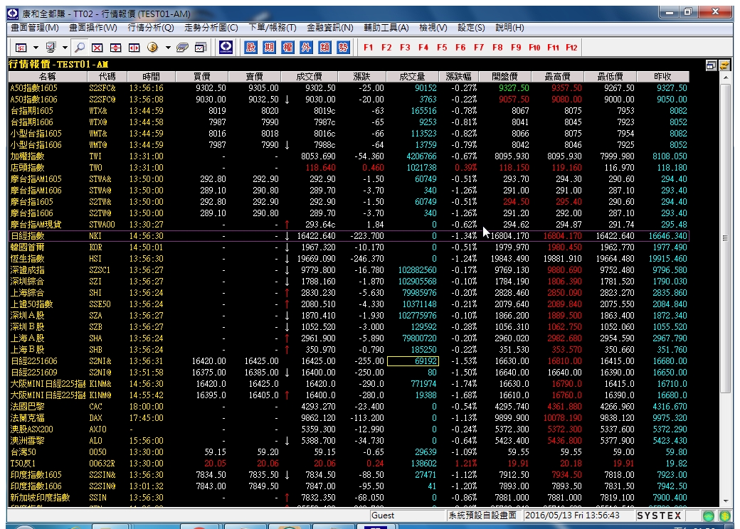Screen dimensions: 740x529
Task: Open the 畫面操作(W) menu
Action: (x=93, y=28)
